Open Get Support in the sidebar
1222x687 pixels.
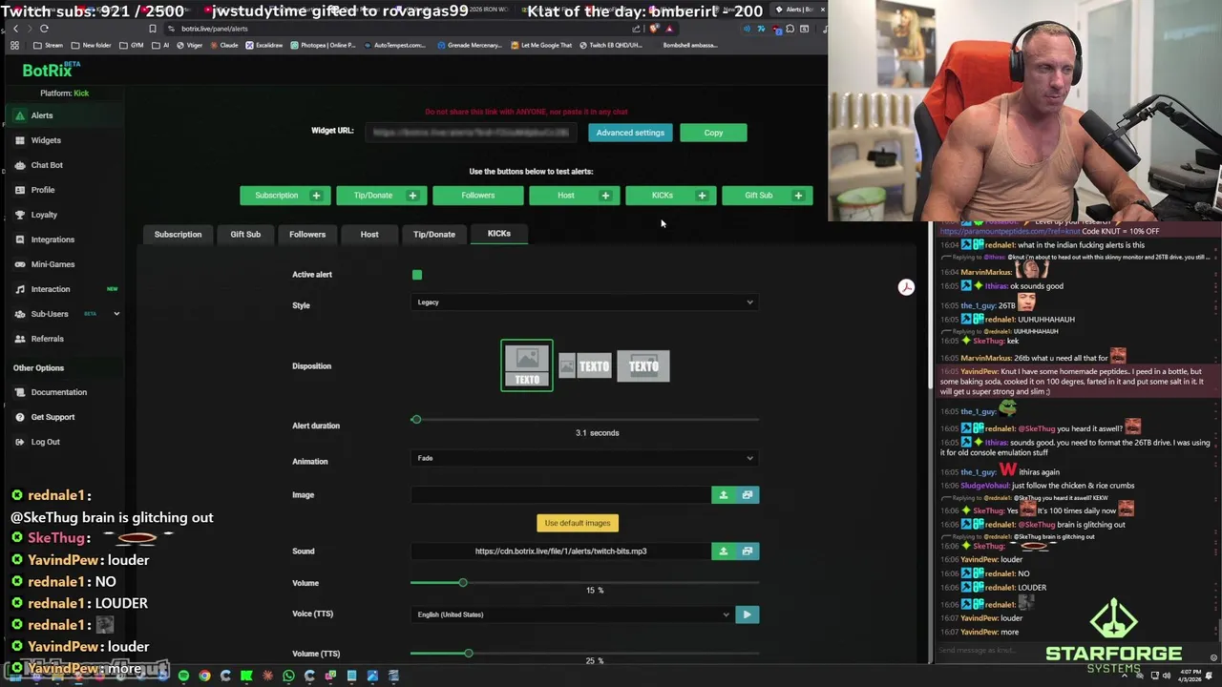[53, 417]
